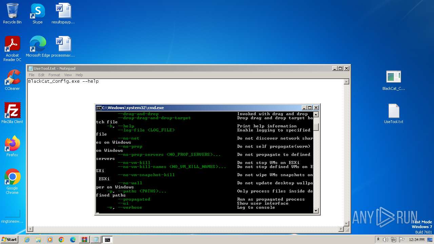Close the UseTool.txt Notepad window
The width and height of the screenshot is (434, 244).
tap(347, 68)
